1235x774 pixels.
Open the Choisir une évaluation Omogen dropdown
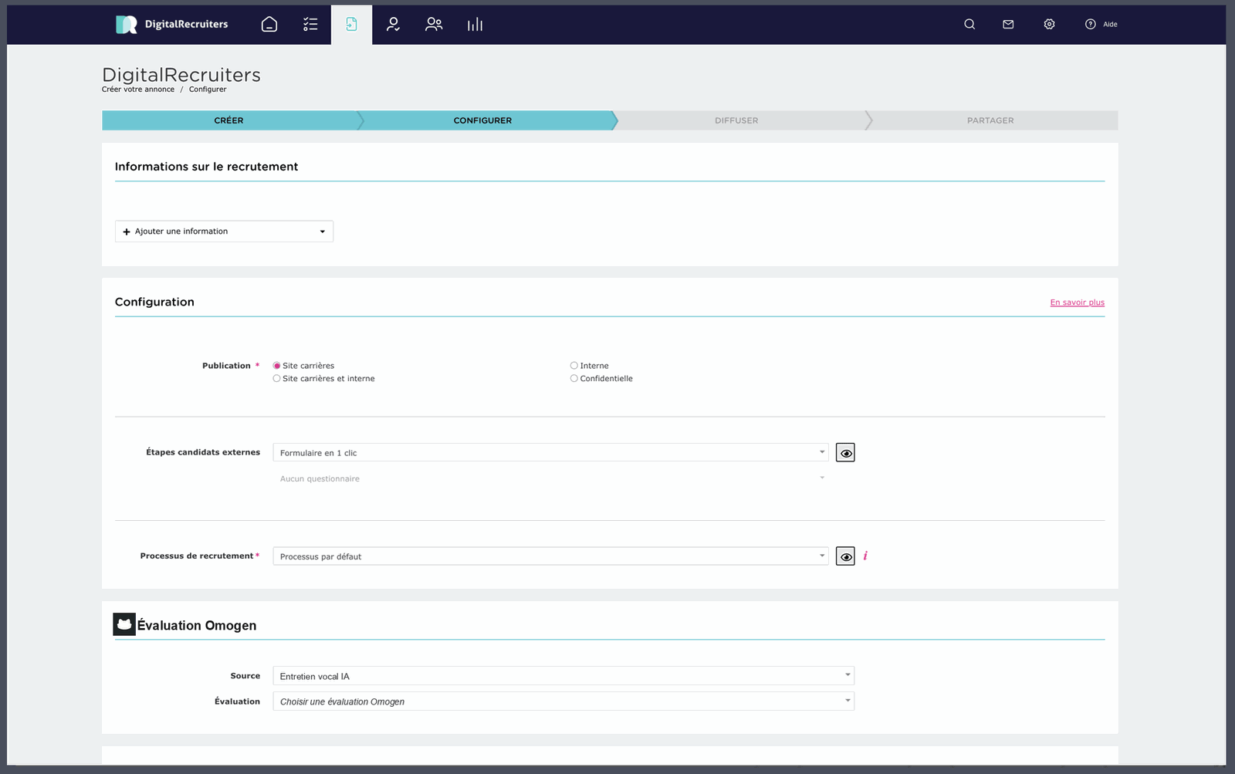[563, 701]
